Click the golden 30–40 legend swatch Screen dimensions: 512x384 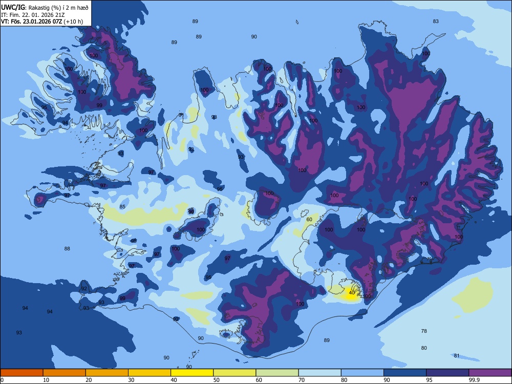(x=150, y=373)
